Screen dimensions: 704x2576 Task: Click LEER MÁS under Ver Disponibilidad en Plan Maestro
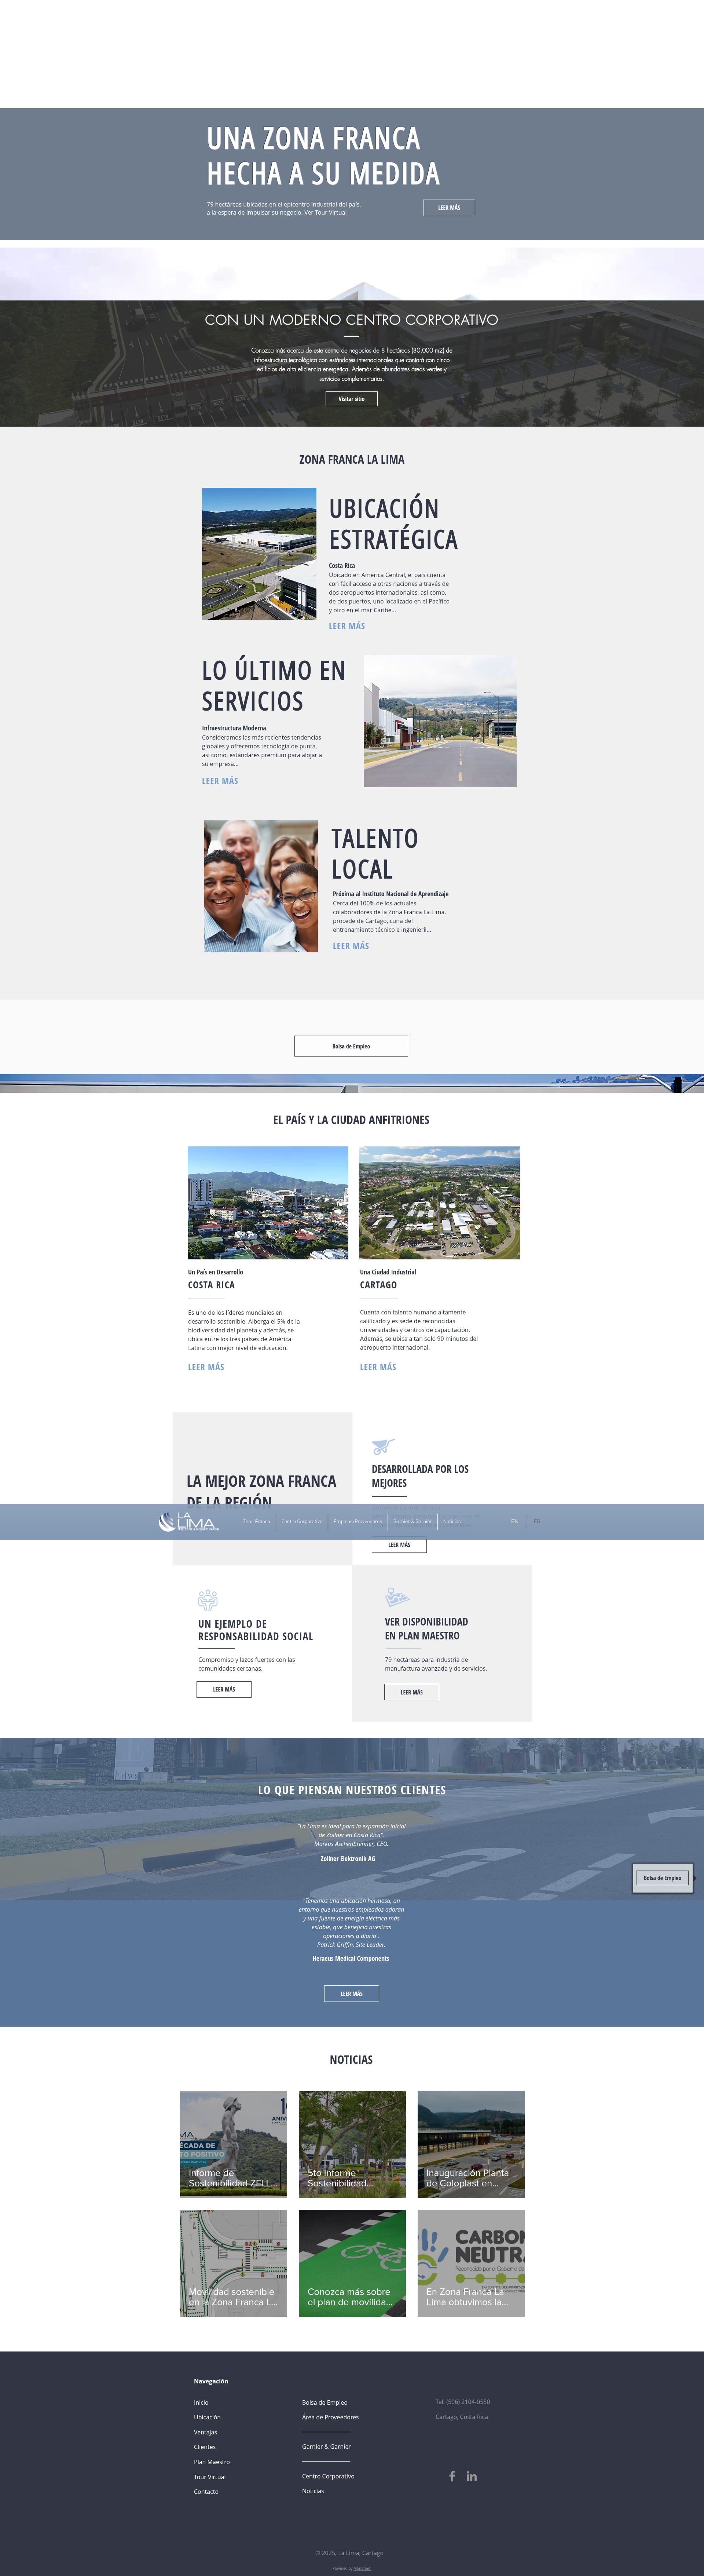[x=412, y=1692]
